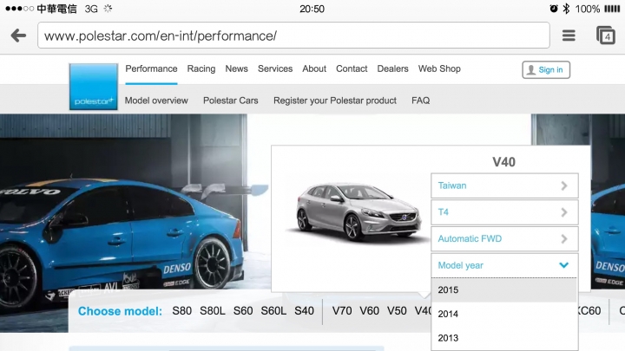Open the Services menu item
The width and height of the screenshot is (625, 351).
tap(275, 68)
